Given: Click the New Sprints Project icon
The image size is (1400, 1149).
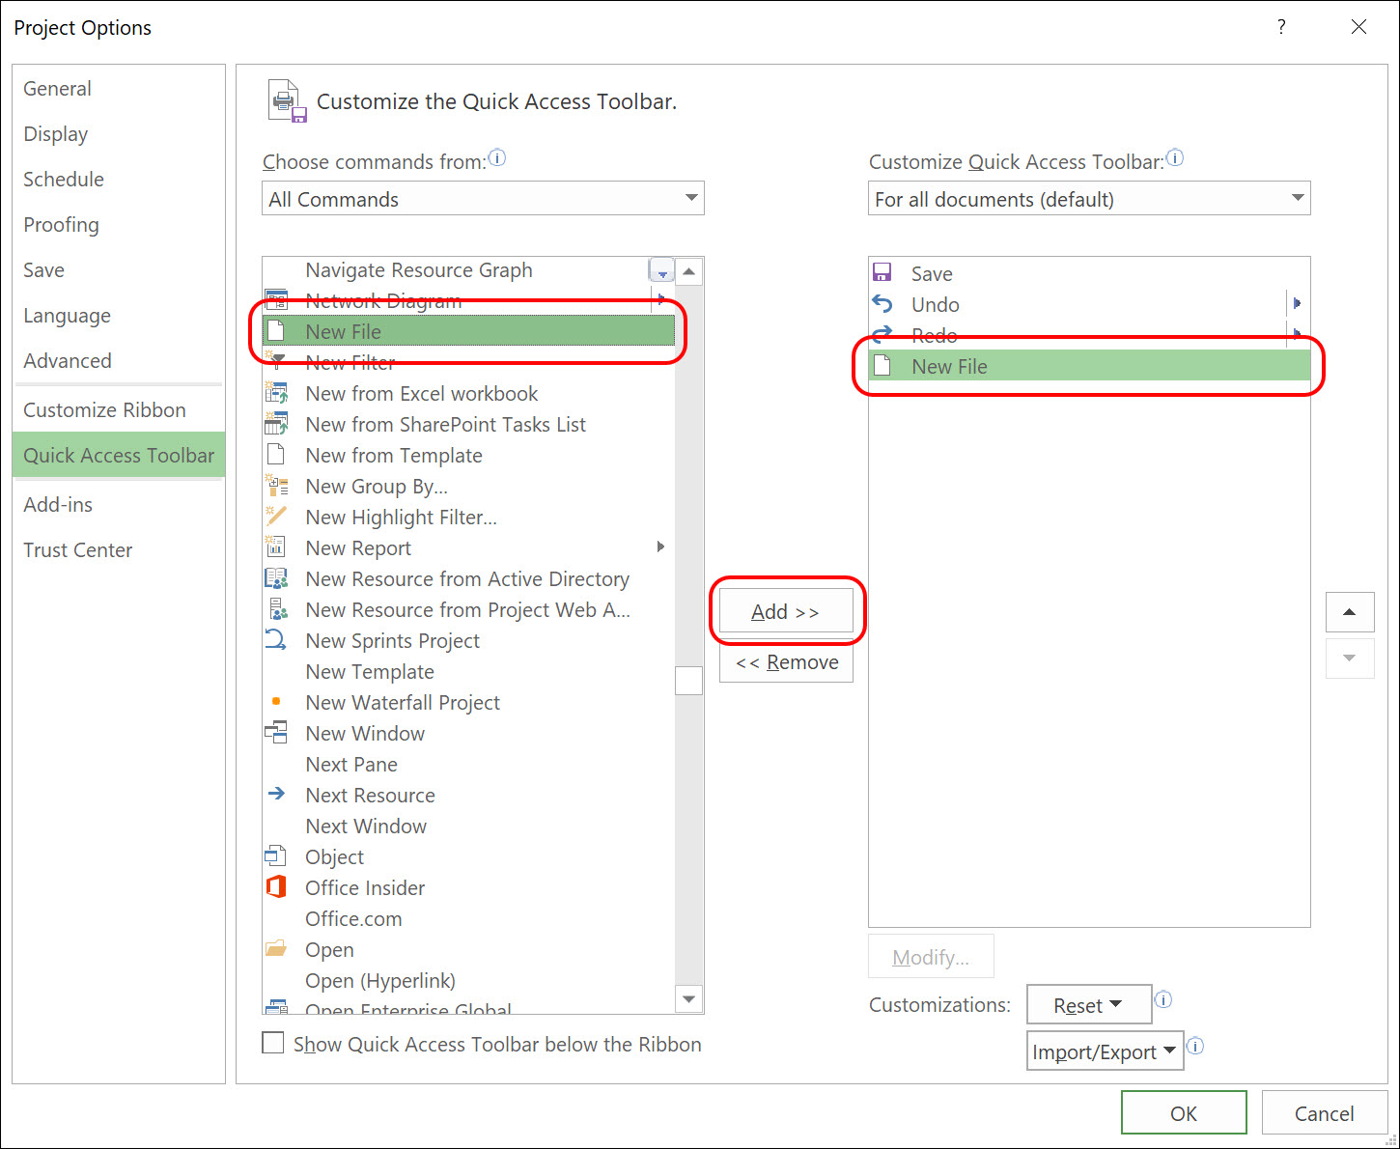Looking at the screenshot, I should [x=276, y=640].
